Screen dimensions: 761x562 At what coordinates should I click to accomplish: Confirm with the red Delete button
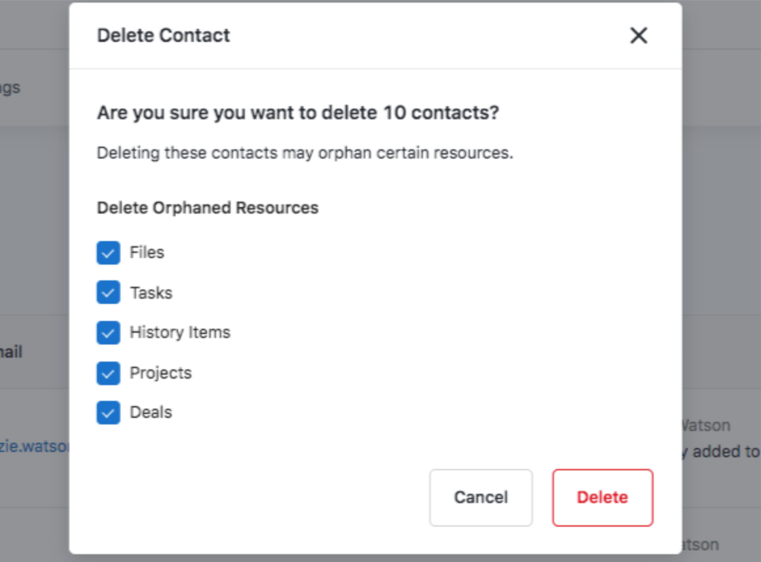602,497
